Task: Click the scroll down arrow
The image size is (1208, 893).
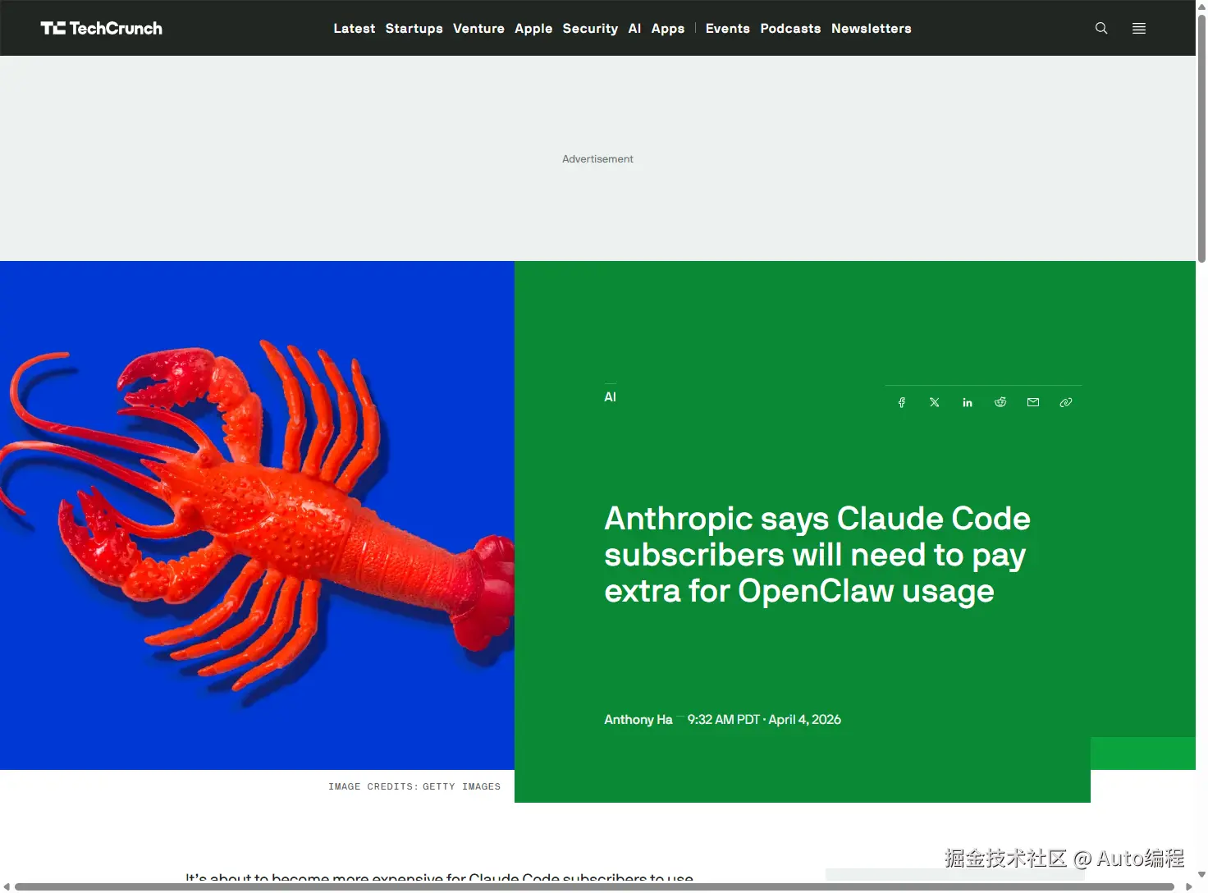Action: click(1201, 875)
